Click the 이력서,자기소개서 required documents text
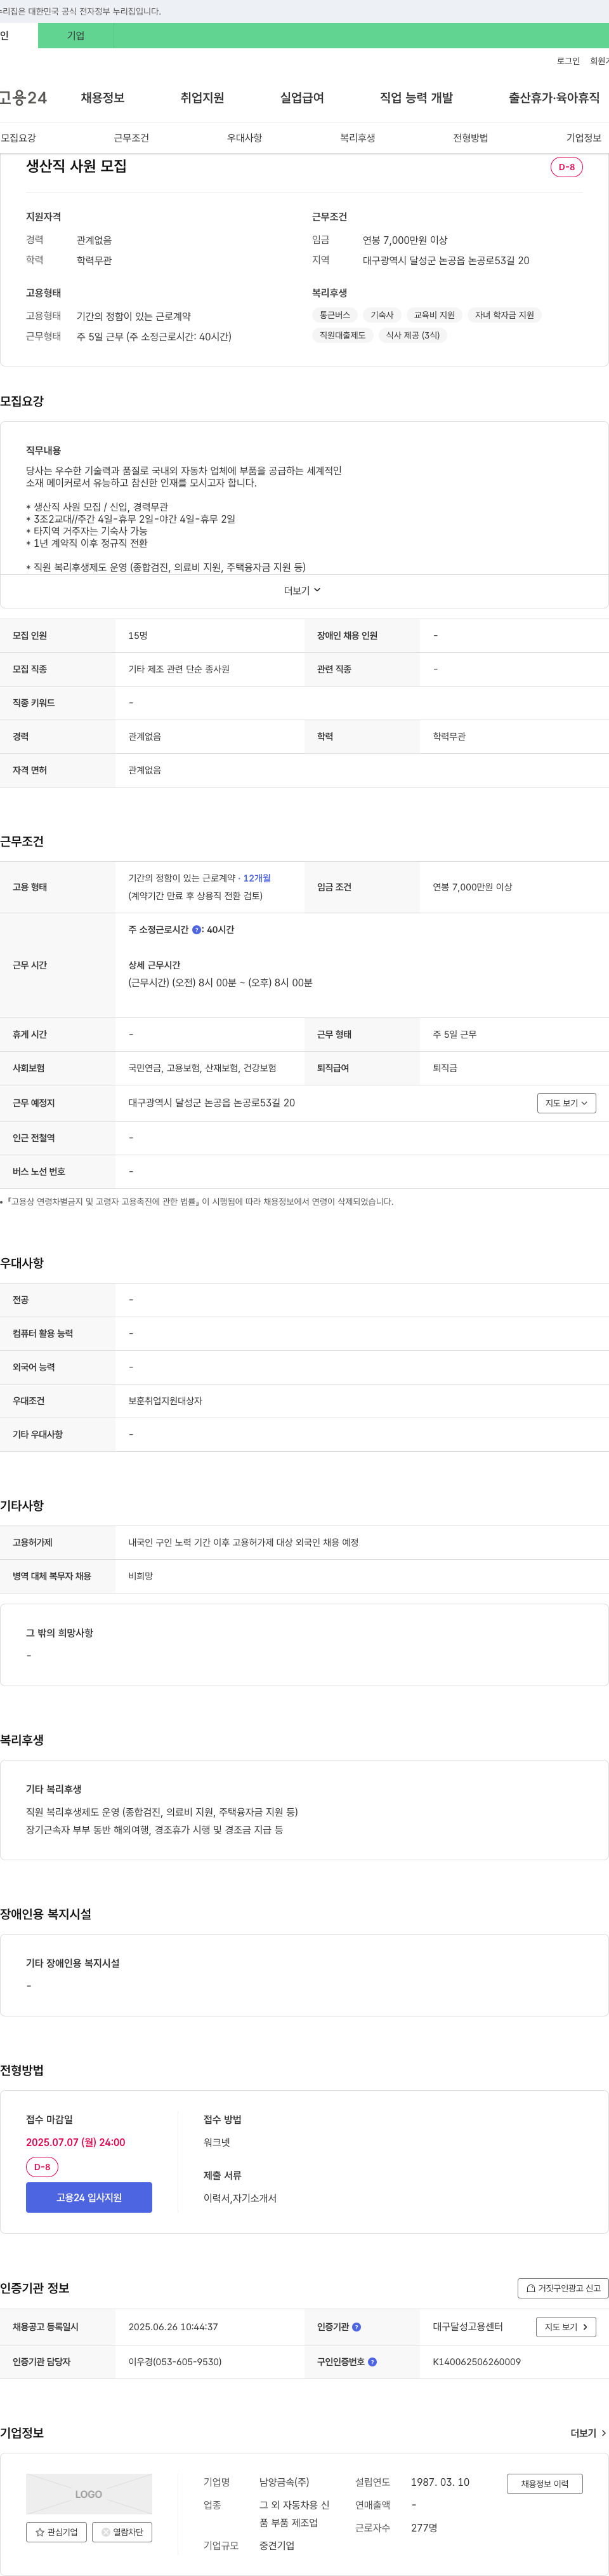The width and height of the screenshot is (609, 2576). pyautogui.click(x=240, y=2198)
